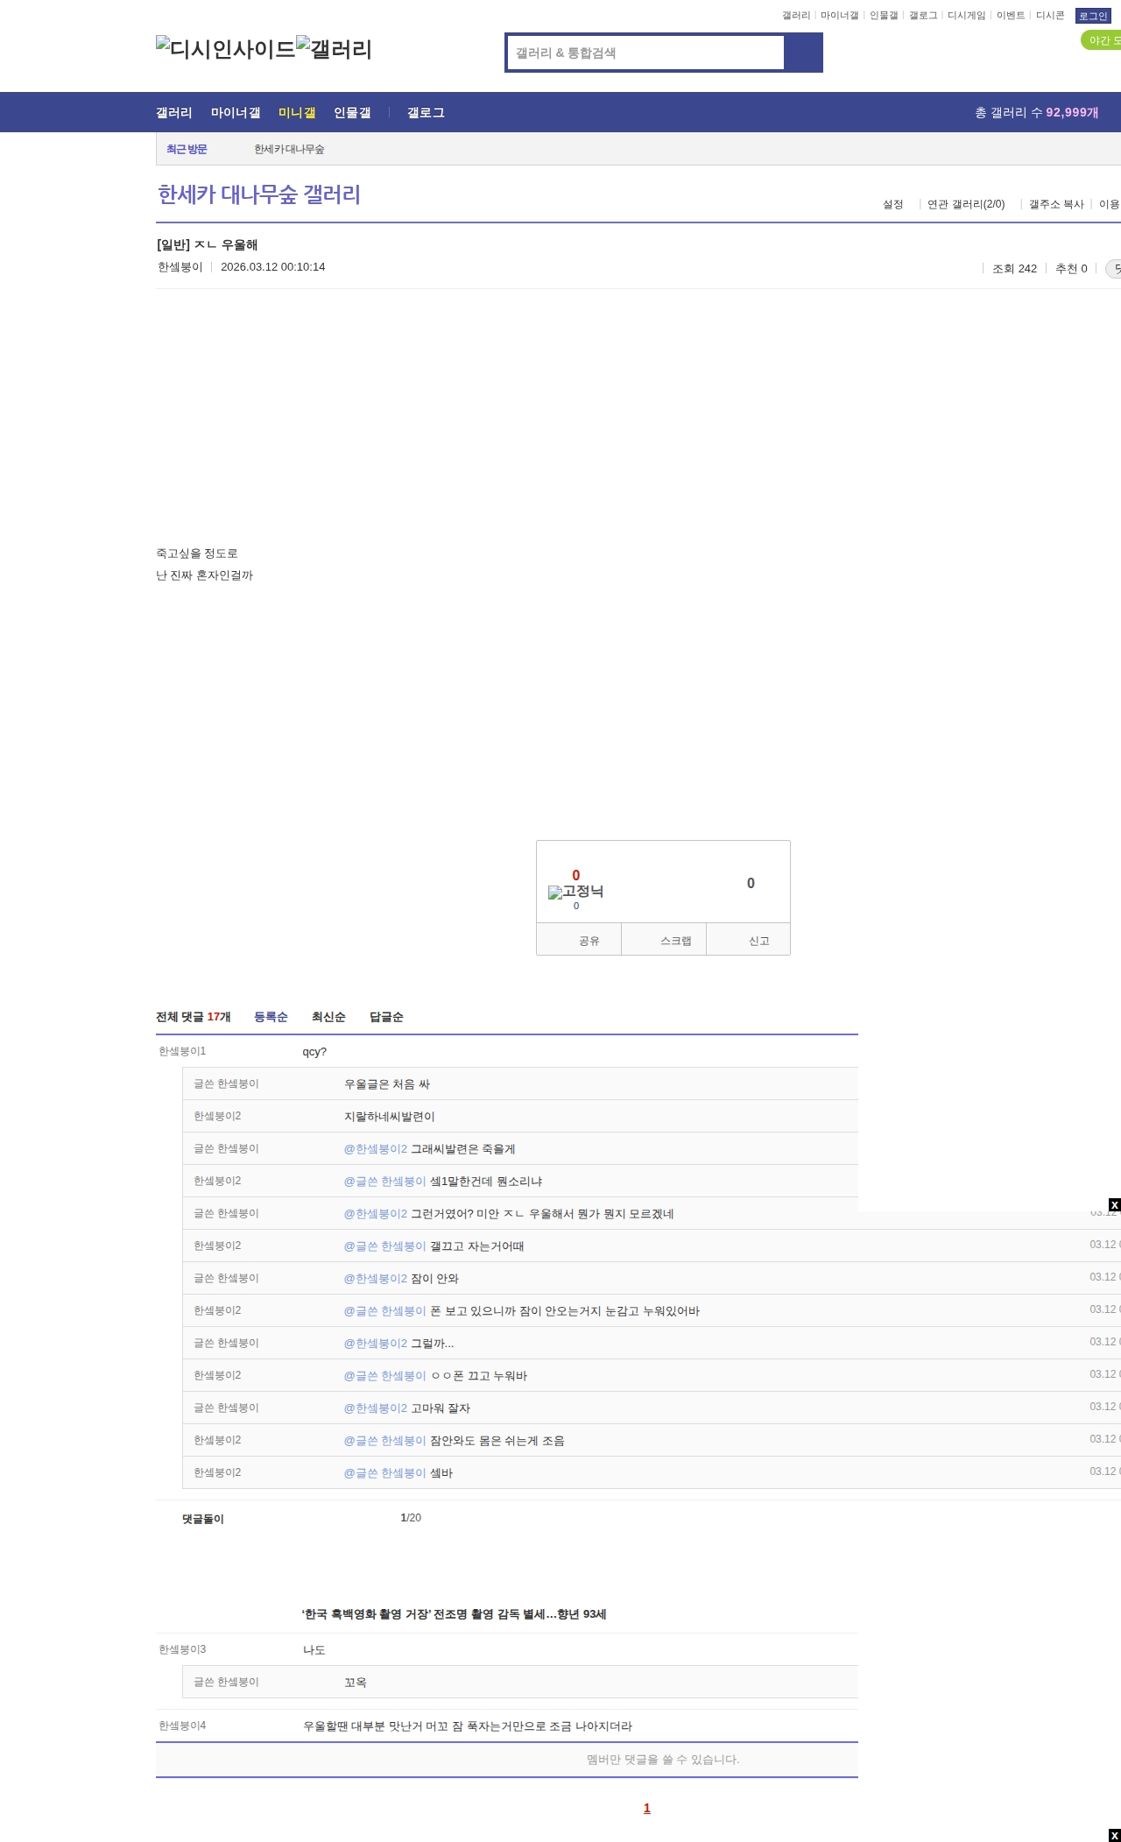Click the 로그인 login button

(1092, 16)
